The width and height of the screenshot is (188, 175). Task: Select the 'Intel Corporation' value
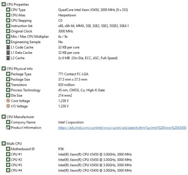(71, 122)
